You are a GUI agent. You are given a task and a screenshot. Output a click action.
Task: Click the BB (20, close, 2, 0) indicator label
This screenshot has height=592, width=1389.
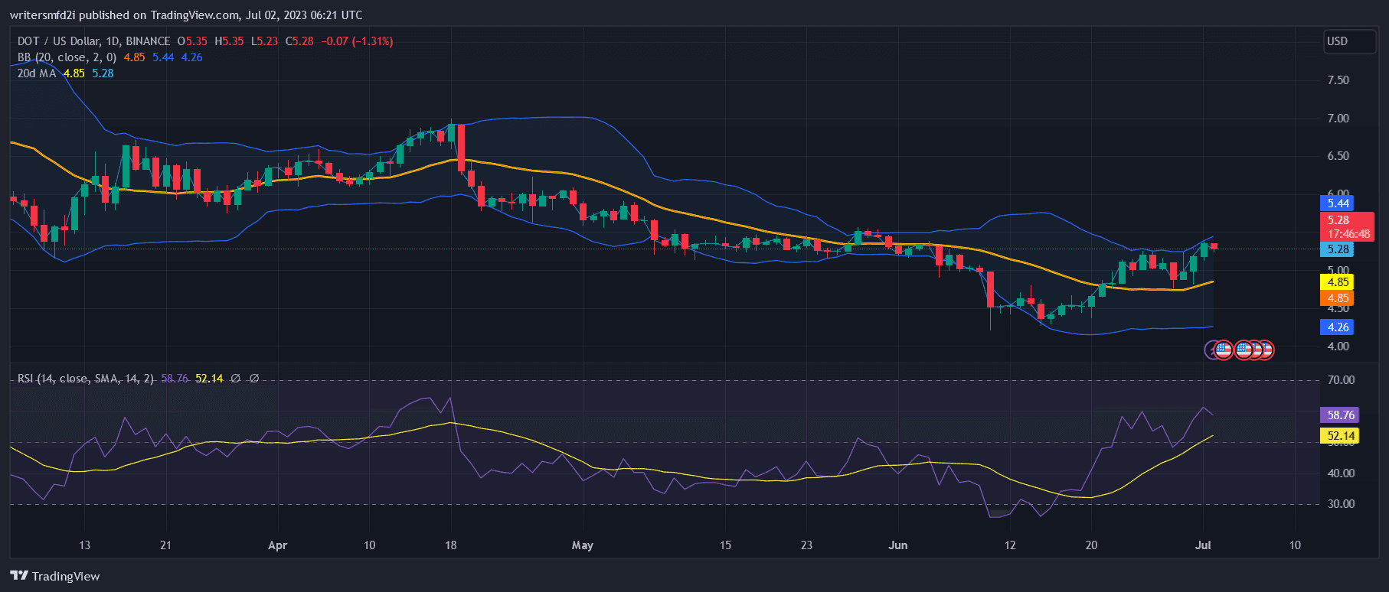(x=67, y=57)
